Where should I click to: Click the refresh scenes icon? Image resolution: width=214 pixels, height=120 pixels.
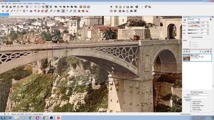[x=184, y=52]
